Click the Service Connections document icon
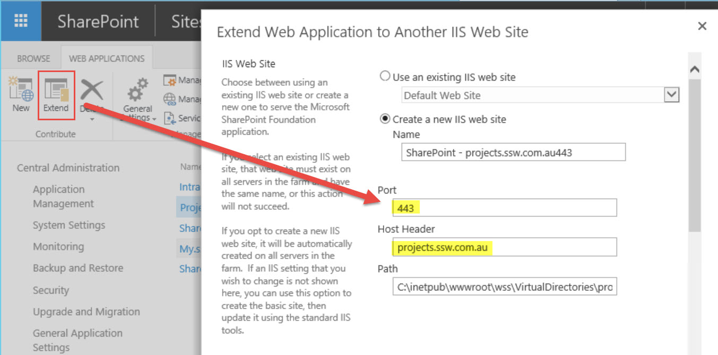Screen dimensions: 718x355 (x=170, y=118)
